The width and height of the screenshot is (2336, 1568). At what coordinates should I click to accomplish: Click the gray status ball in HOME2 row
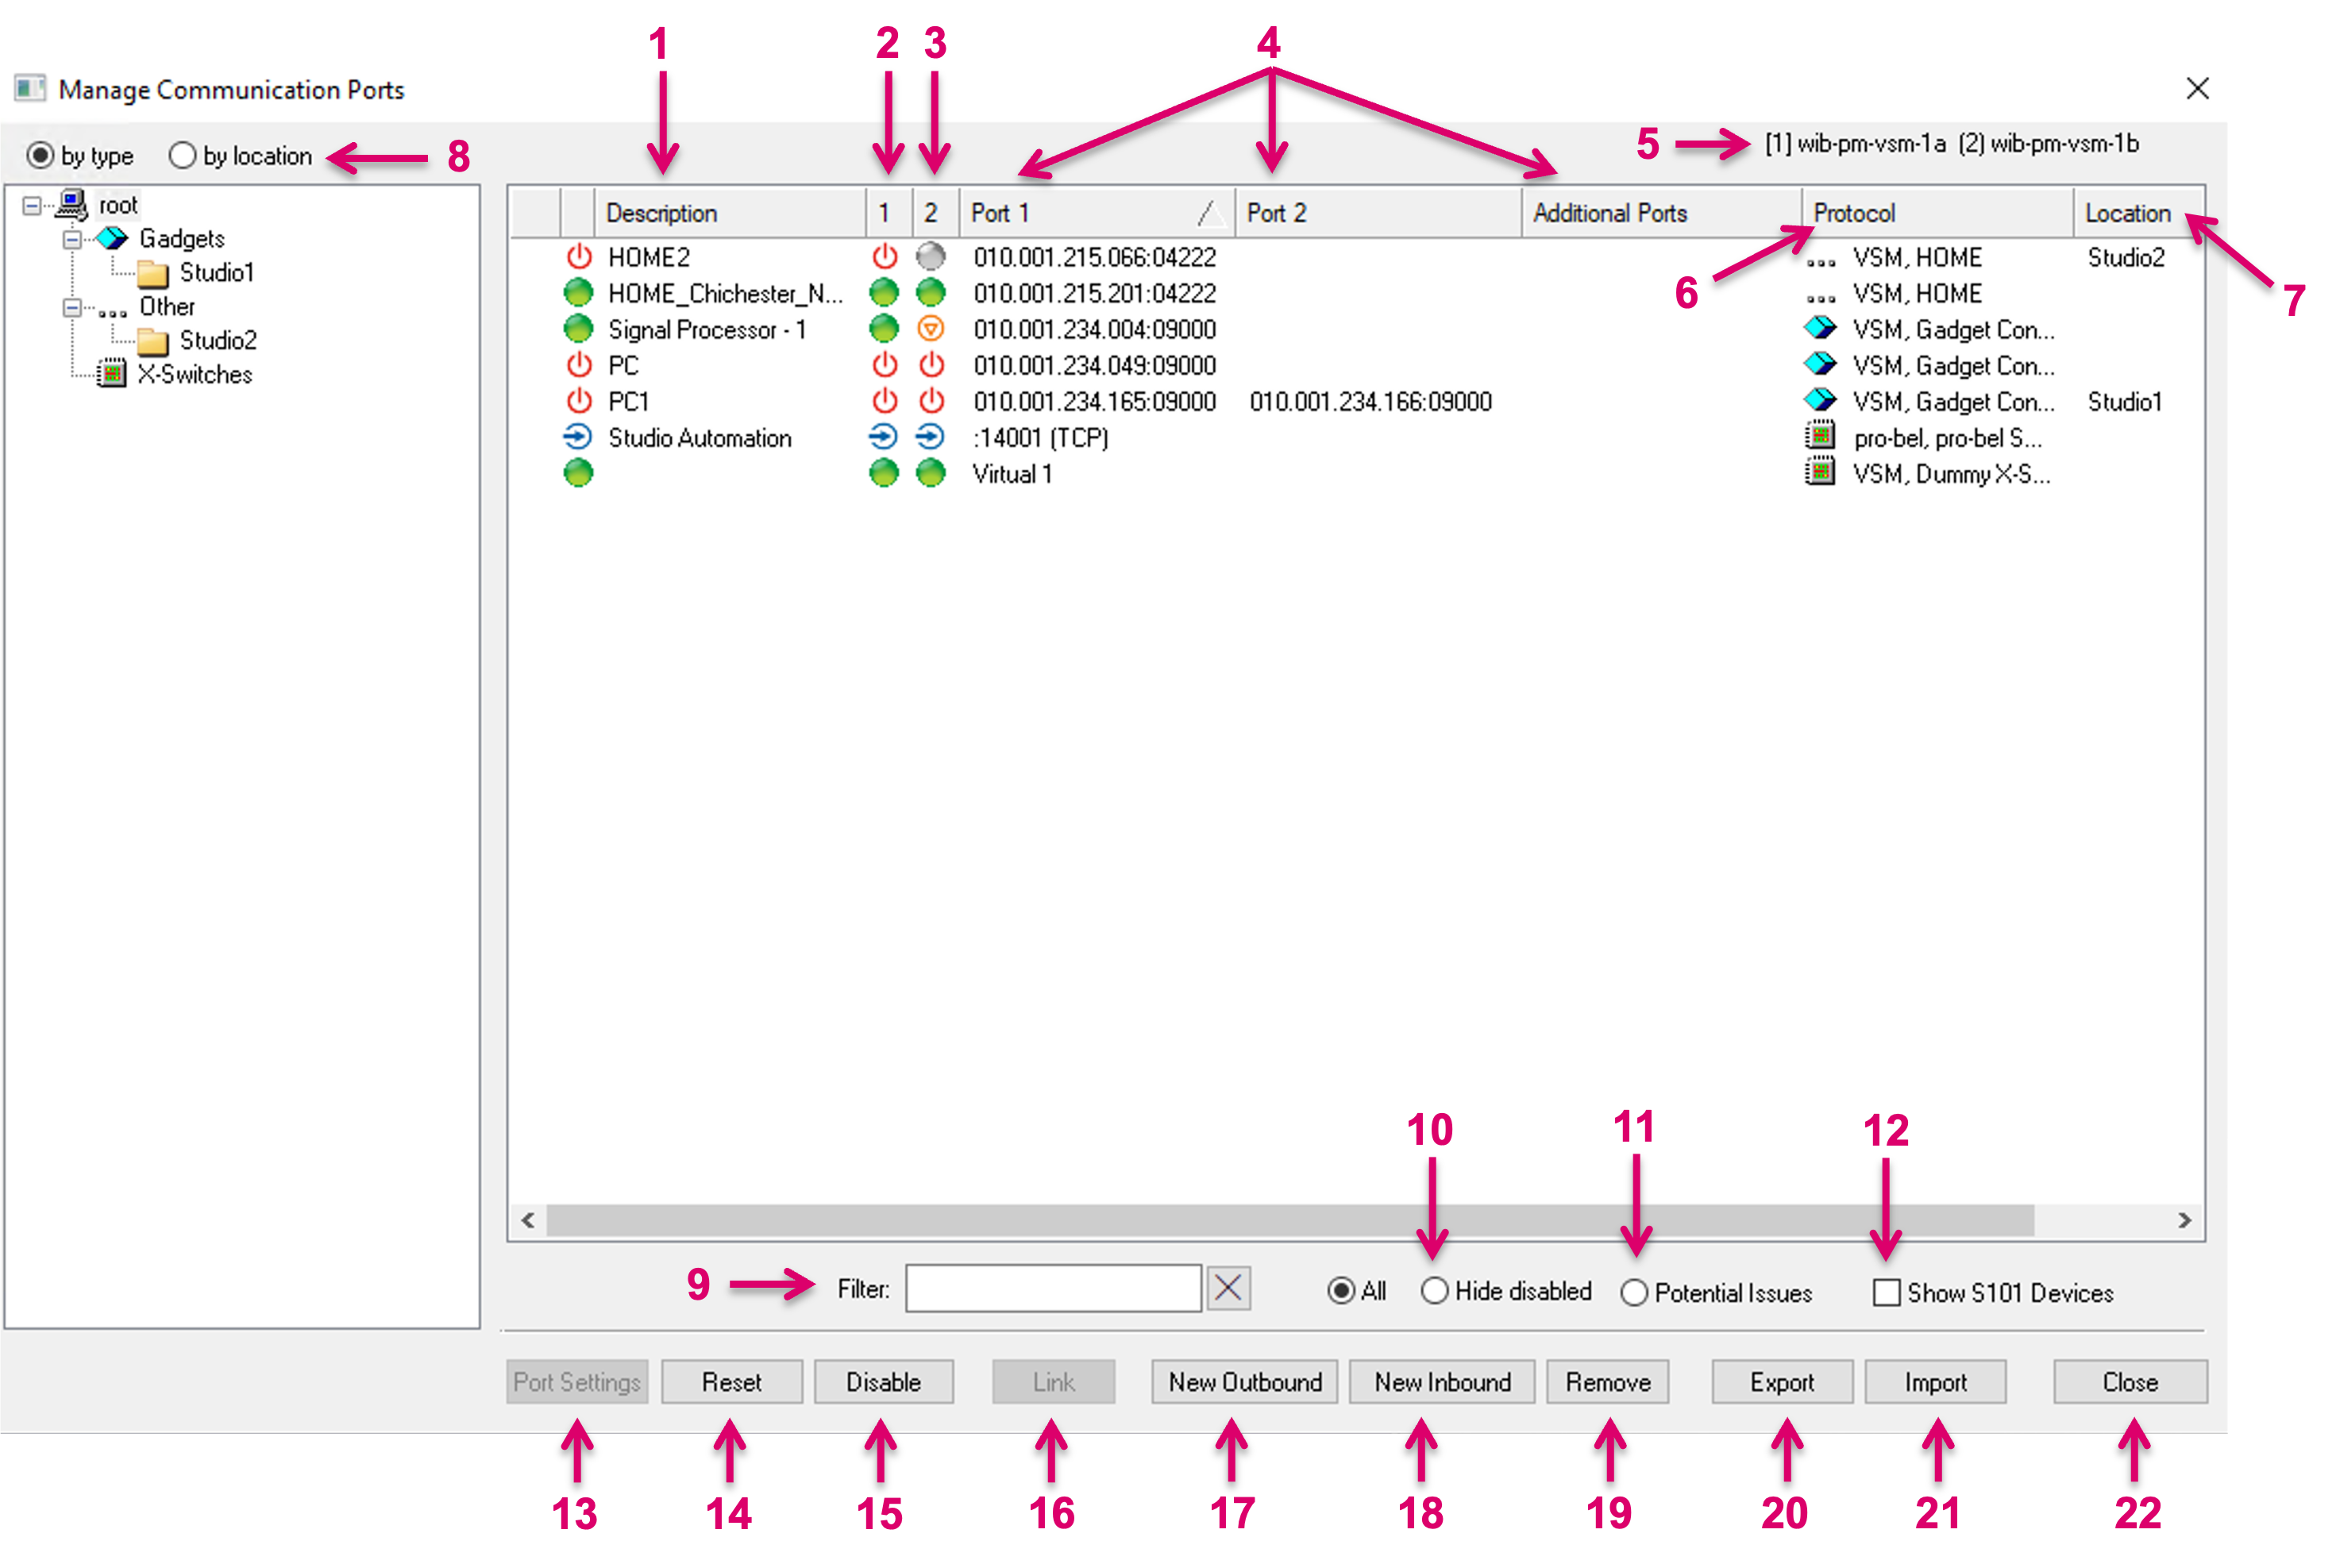click(931, 257)
